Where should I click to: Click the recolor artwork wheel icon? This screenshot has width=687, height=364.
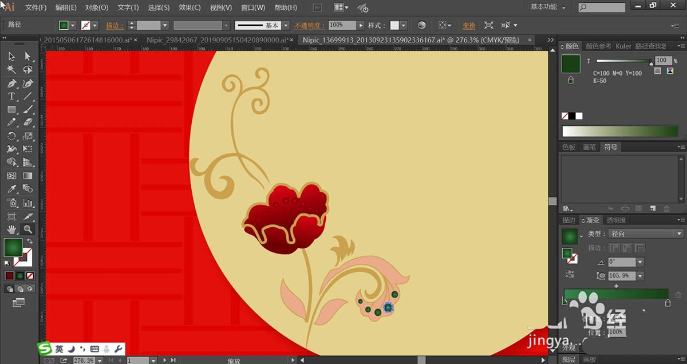422,25
